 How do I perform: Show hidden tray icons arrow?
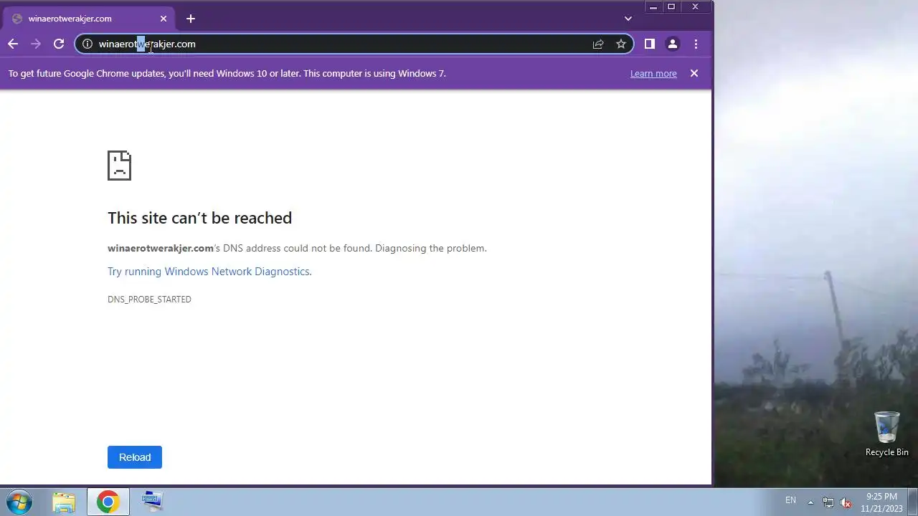[x=810, y=502]
